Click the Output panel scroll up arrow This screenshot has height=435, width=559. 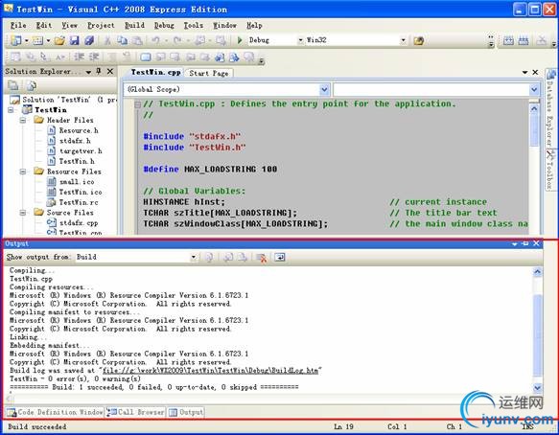coord(537,272)
